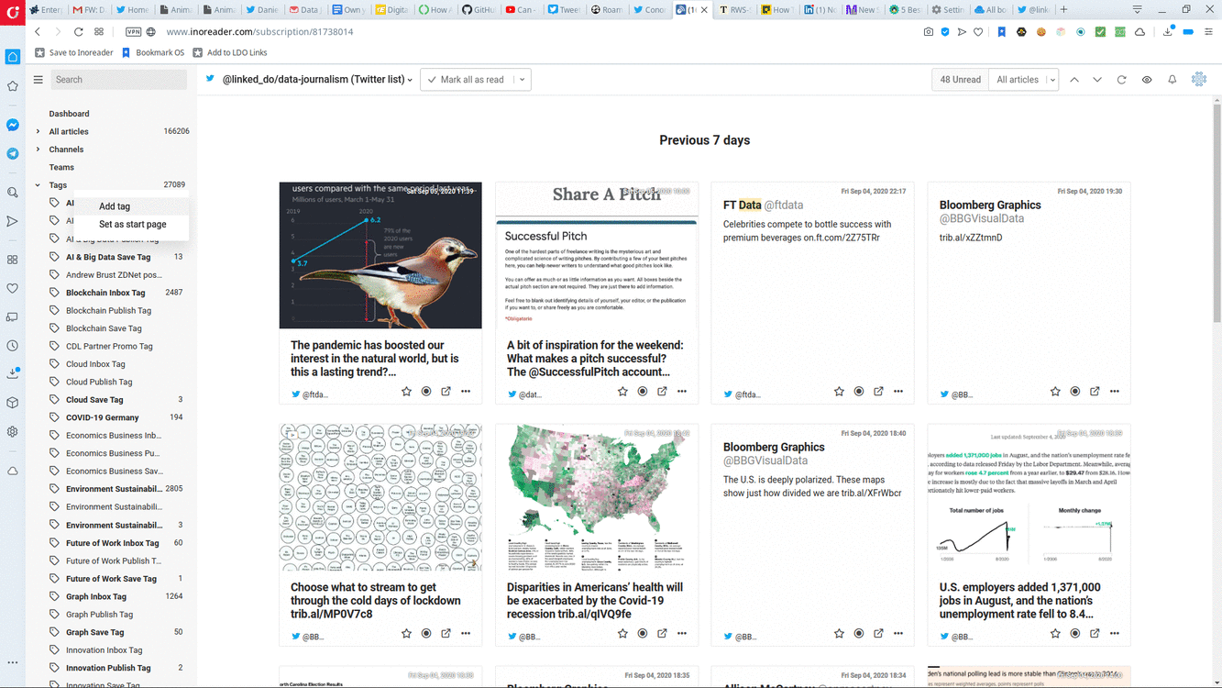Open Extensions cube in the Opera sidebar

[x=13, y=403]
